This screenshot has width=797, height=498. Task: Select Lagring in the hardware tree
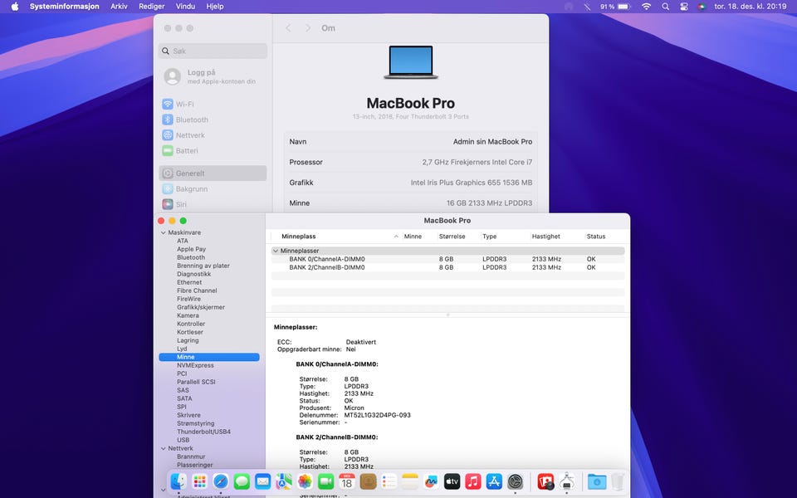coord(188,340)
